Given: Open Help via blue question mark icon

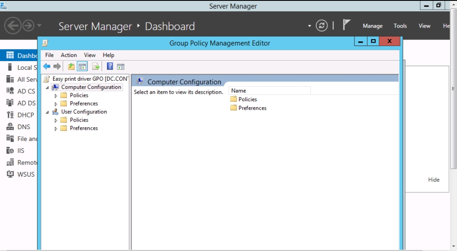Looking at the screenshot, I should click(110, 67).
